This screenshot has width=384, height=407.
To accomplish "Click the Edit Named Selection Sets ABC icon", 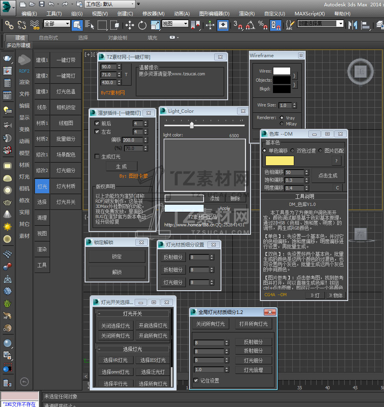I will (x=289, y=25).
